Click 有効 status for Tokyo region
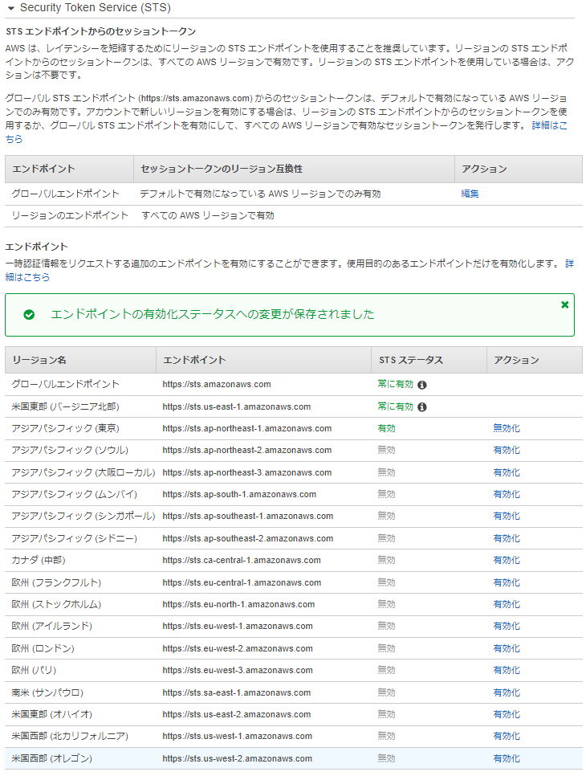586x776 pixels. (386, 429)
